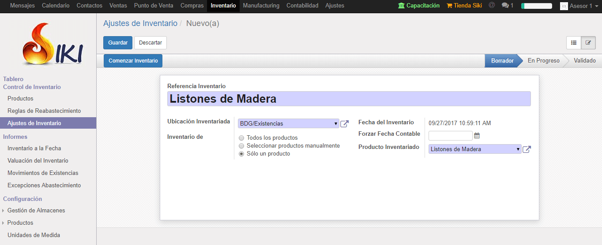Select Sólo un producto option
The height and width of the screenshot is (245, 602).
point(241,154)
